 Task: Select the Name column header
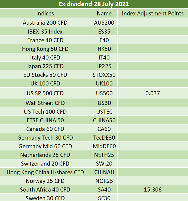pyautogui.click(x=104, y=13)
